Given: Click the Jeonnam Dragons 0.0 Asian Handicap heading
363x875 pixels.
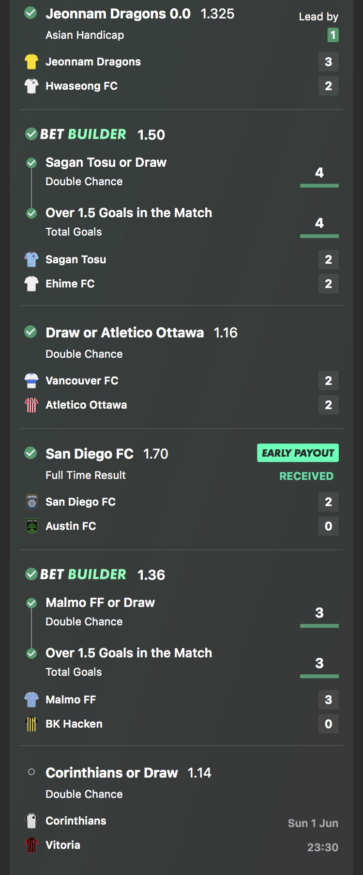Looking at the screenshot, I should pos(140,14).
